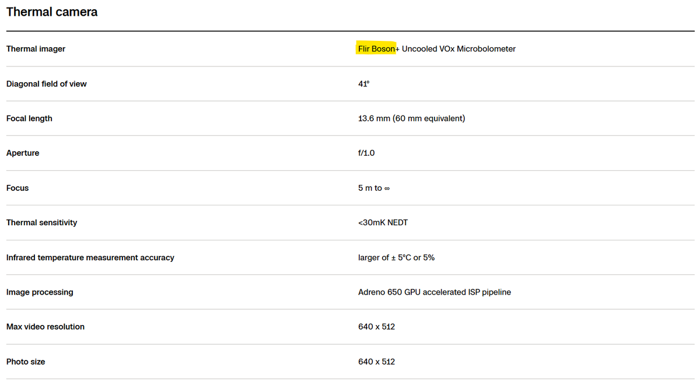700x381 pixels.
Task: Select the 'Diagonal field of view' label
Action: (x=46, y=84)
